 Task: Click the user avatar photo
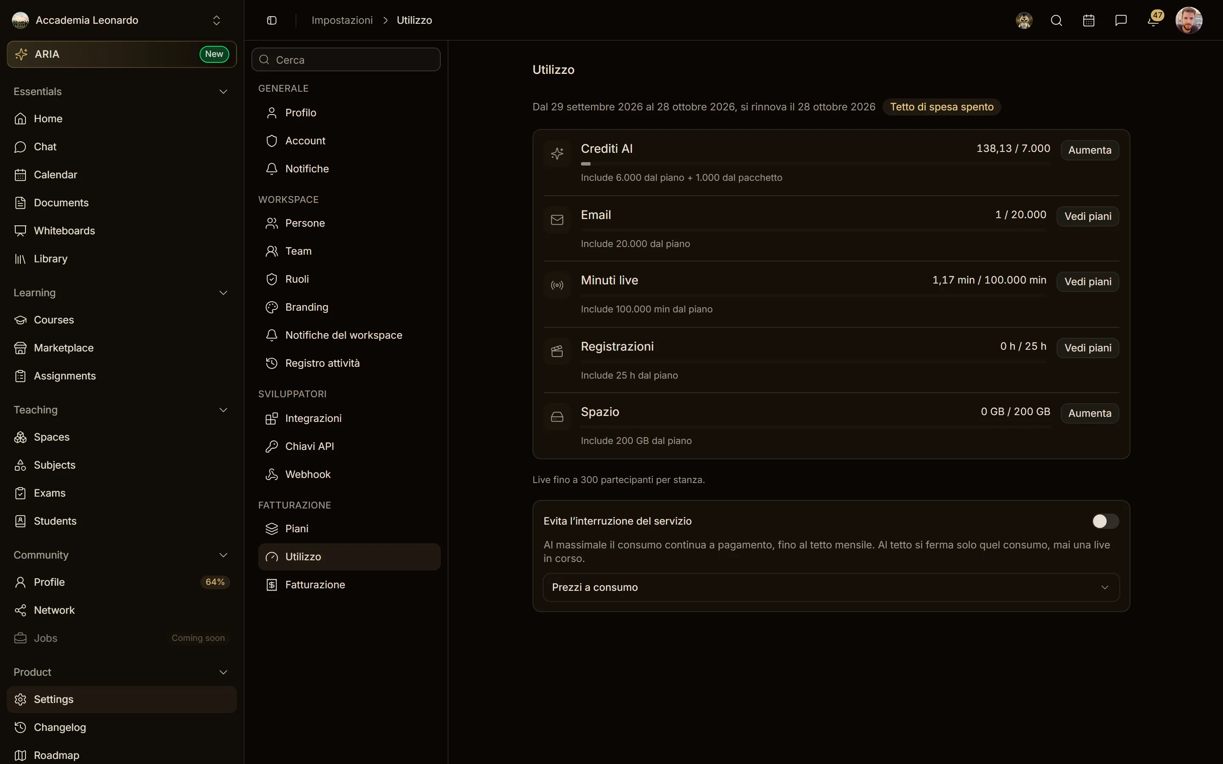click(1189, 20)
